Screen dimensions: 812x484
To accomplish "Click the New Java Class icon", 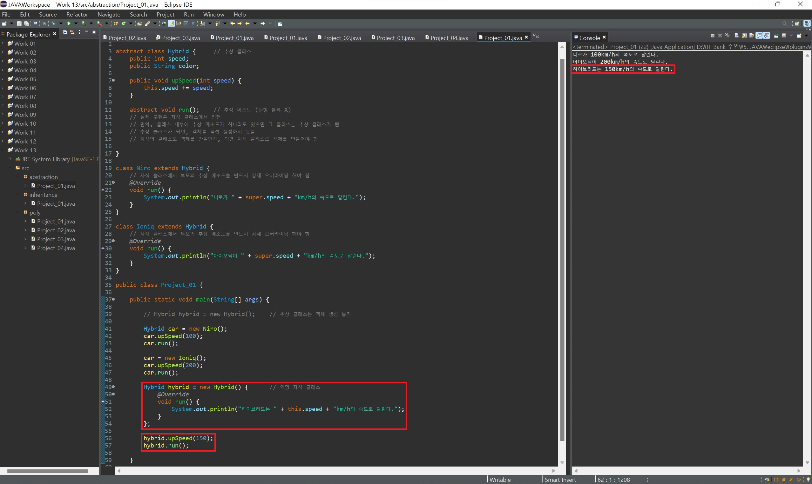I will (124, 23).
